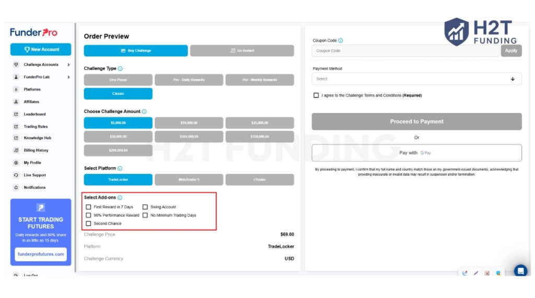Click the Affiliates sidebar icon
The image size is (535, 298).
tap(16, 102)
